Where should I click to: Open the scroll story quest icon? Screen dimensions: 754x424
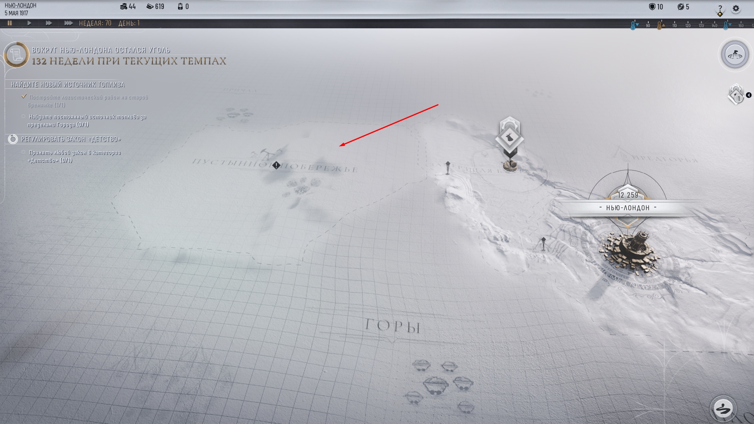[x=16, y=55]
